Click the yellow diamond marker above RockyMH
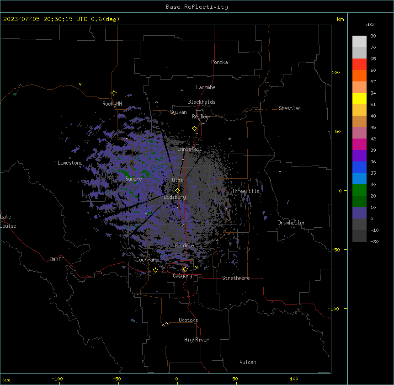394x385 pixels. 114,93
